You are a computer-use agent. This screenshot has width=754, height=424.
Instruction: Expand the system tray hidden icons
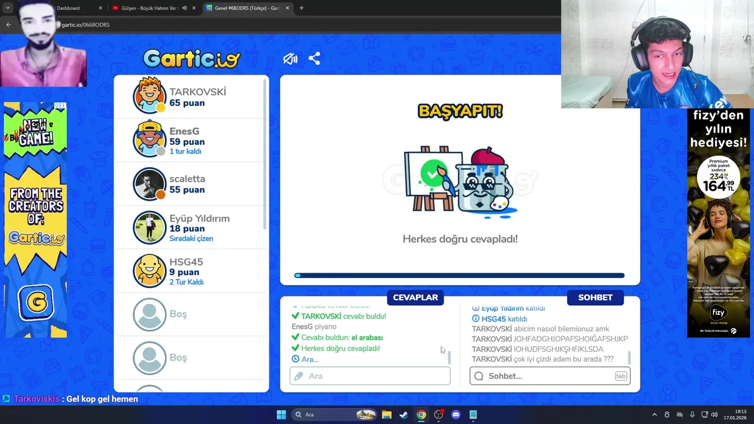654,415
